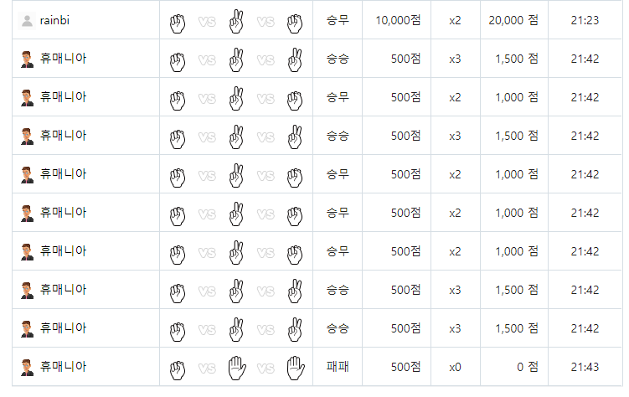Image resolution: width=629 pixels, height=397 pixels.
Task: Click the 21:43 timestamp
Action: coord(585,367)
